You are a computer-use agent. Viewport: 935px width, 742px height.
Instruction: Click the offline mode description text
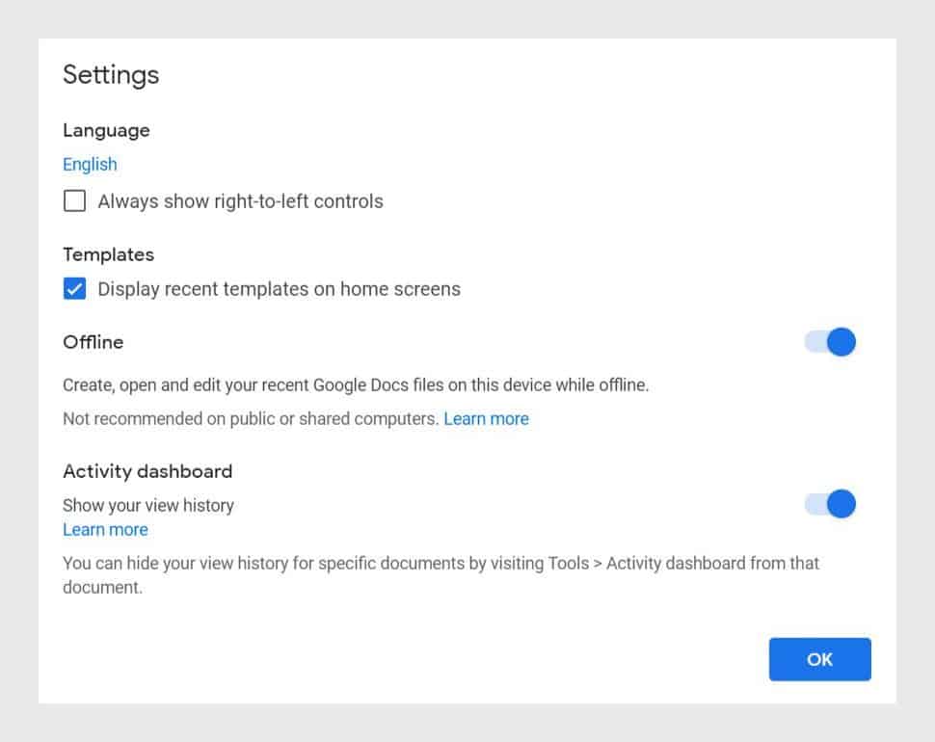coord(357,384)
